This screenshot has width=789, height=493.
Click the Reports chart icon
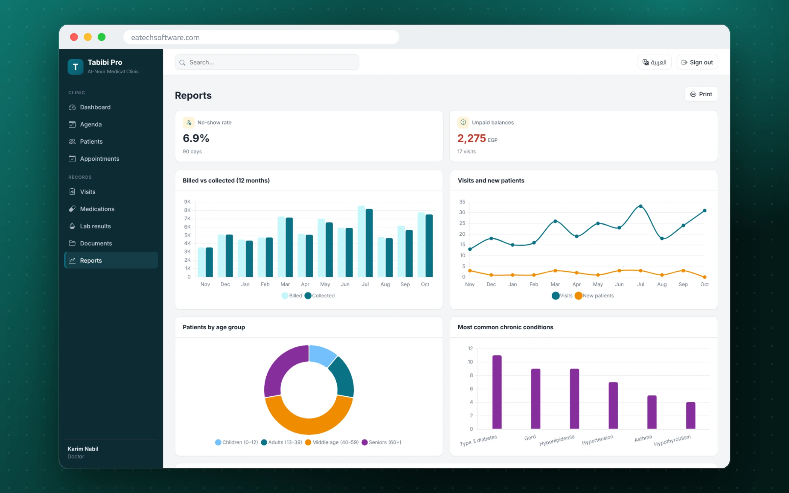pos(72,260)
